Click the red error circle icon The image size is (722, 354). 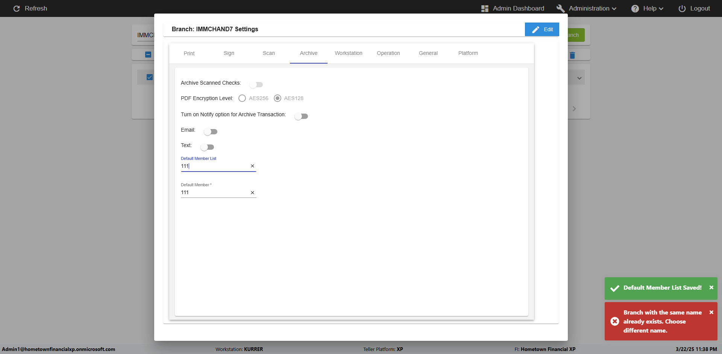tap(615, 321)
